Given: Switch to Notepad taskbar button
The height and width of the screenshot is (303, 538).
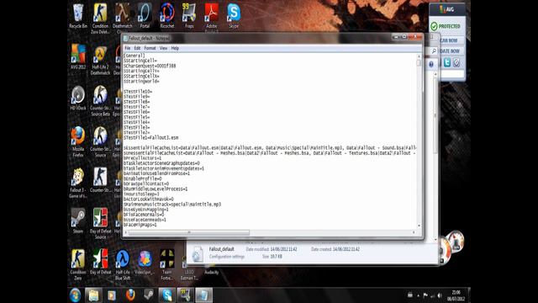Looking at the screenshot, I should (x=203, y=295).
